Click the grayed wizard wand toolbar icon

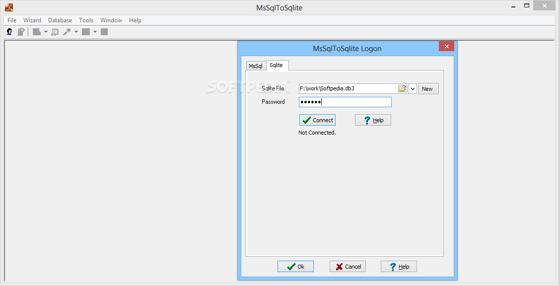coord(67,32)
